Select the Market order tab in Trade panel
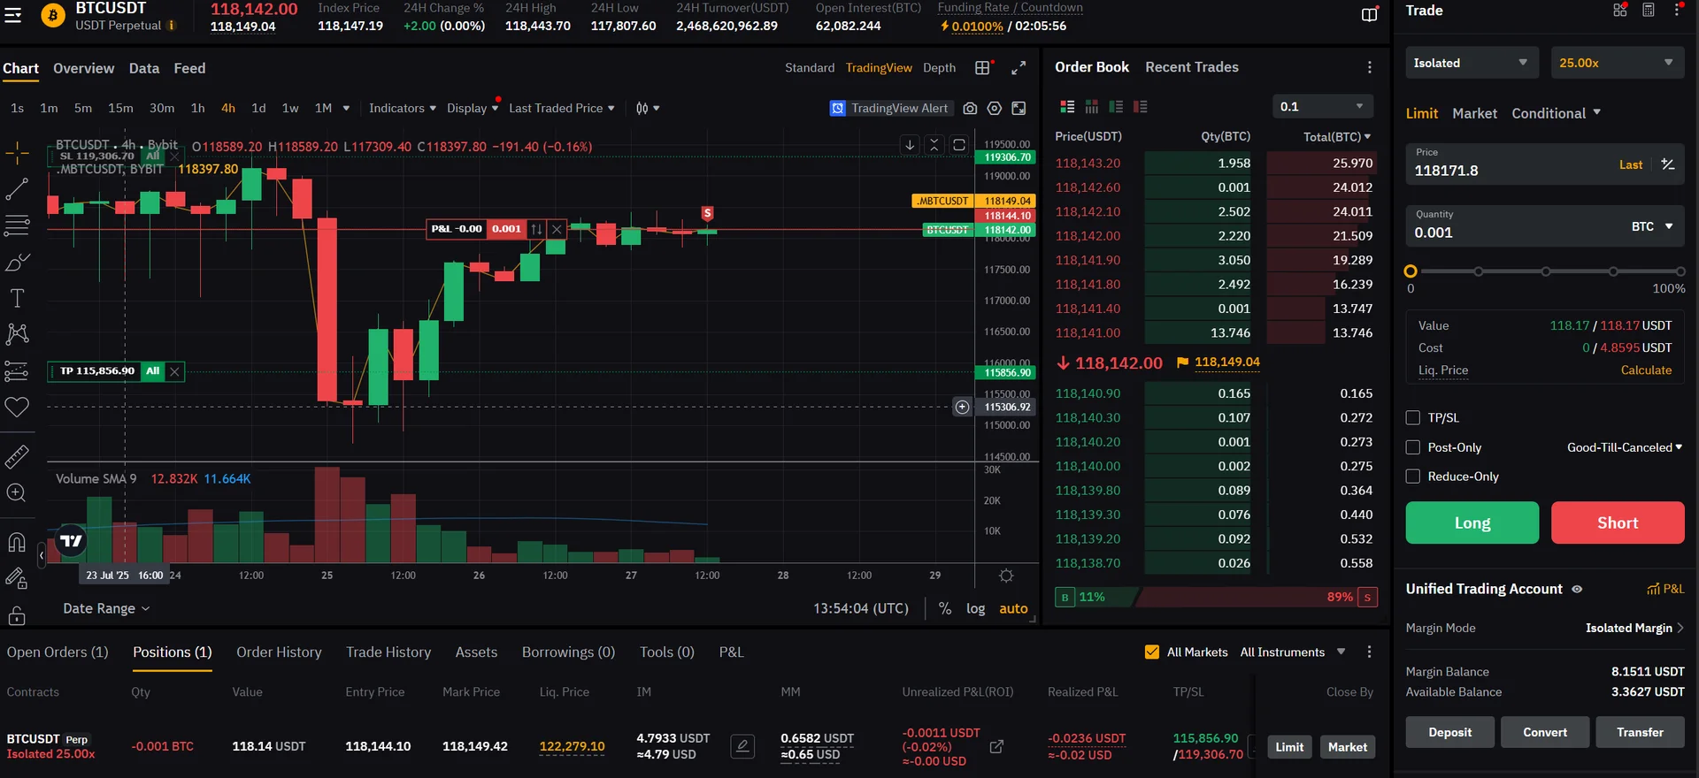The image size is (1699, 778). coord(1474,113)
